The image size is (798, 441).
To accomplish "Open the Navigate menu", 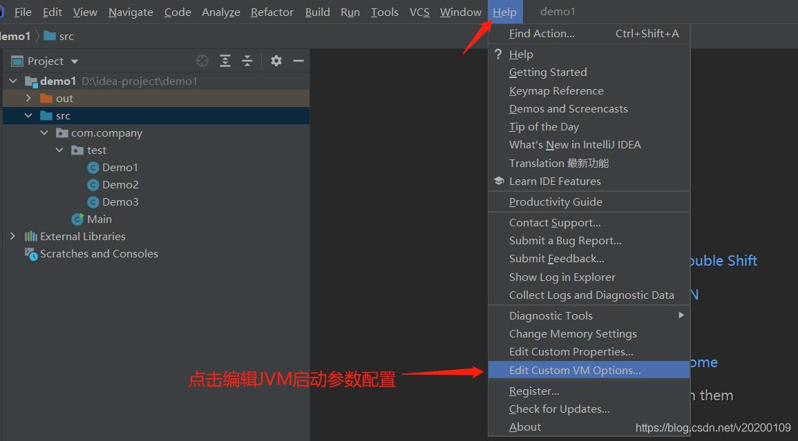I will click(131, 12).
